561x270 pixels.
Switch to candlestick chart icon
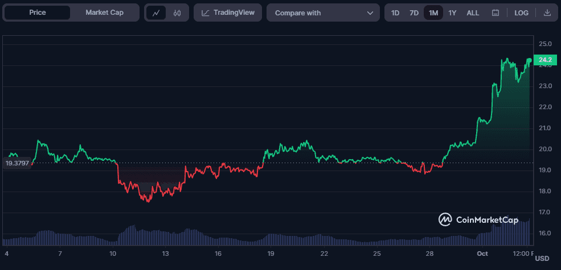tap(177, 13)
